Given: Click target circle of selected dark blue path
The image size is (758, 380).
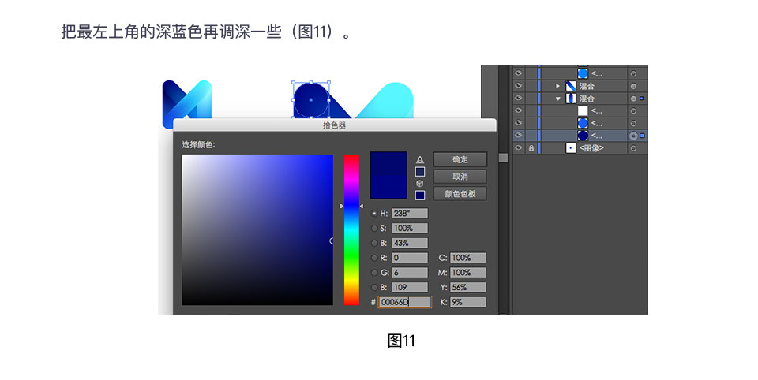Looking at the screenshot, I should pos(633,136).
